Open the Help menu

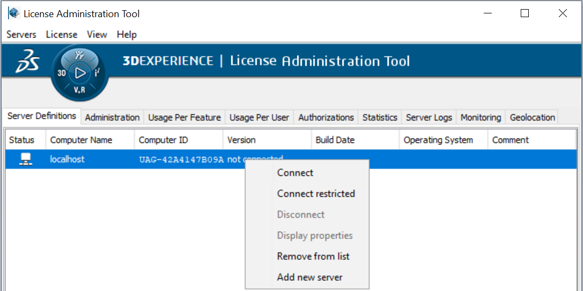point(127,34)
